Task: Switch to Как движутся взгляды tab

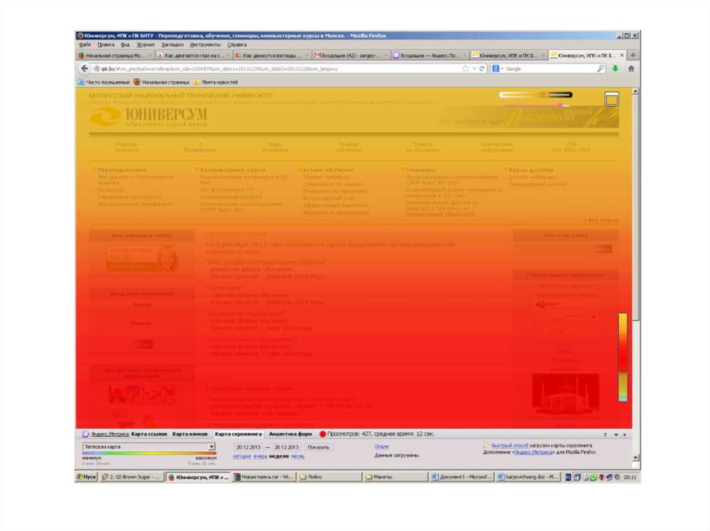Action: point(272,55)
